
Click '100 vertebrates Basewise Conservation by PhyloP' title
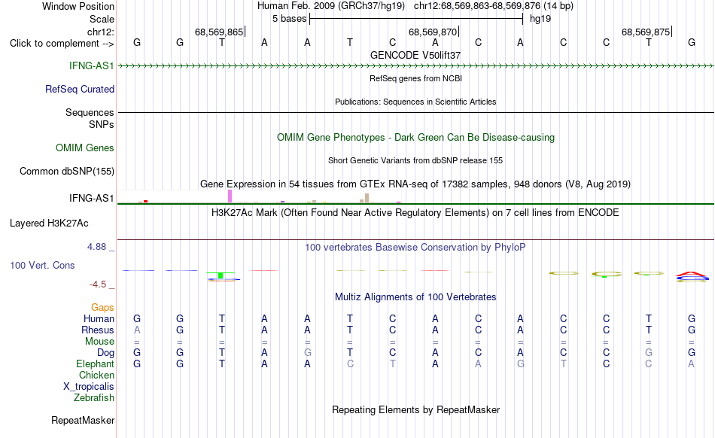(x=415, y=247)
